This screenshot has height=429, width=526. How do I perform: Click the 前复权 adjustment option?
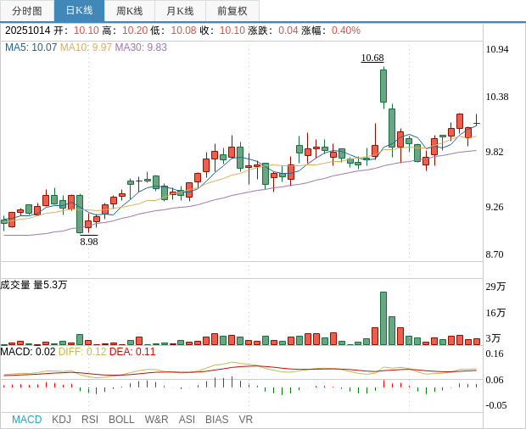pos(232,11)
